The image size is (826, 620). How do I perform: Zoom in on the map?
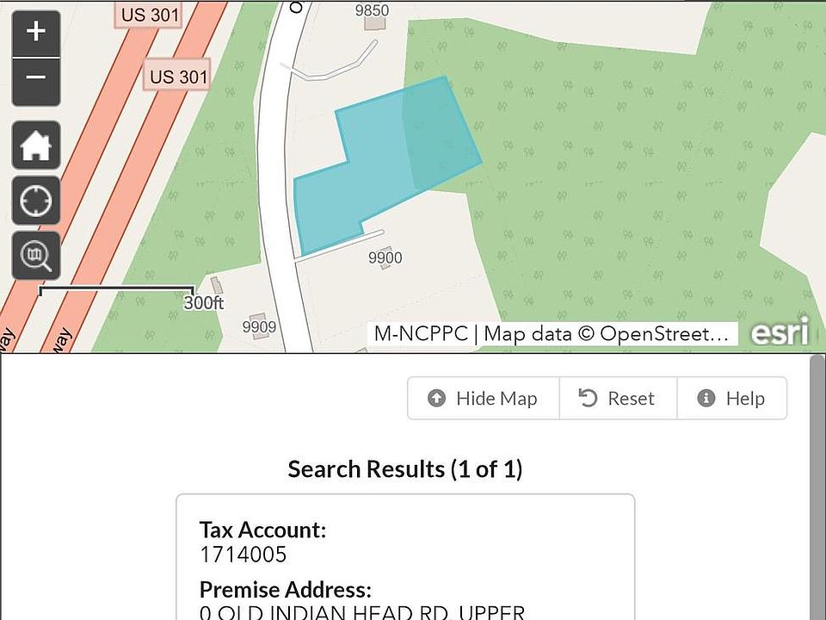point(35,34)
